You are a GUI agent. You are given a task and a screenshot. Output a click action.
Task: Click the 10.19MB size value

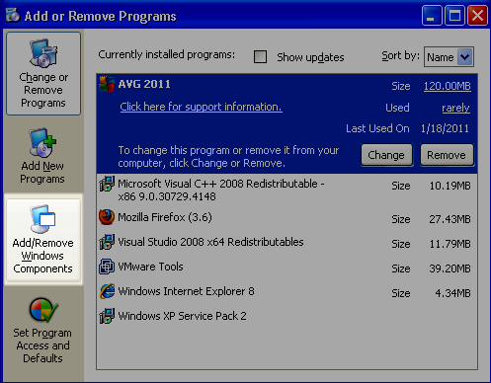pyautogui.click(x=450, y=186)
